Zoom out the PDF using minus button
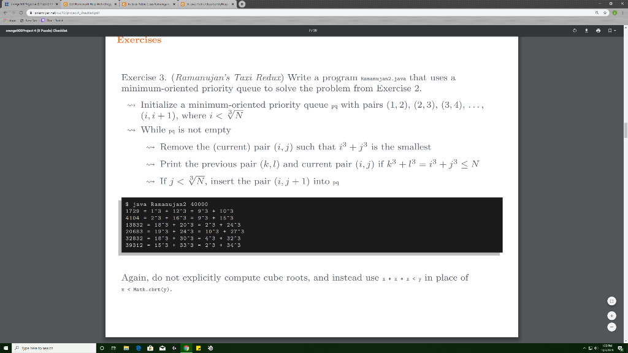Screen dimensions: 628x353 (611, 327)
